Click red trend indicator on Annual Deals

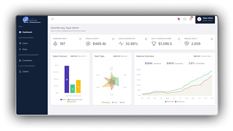tap(212, 39)
